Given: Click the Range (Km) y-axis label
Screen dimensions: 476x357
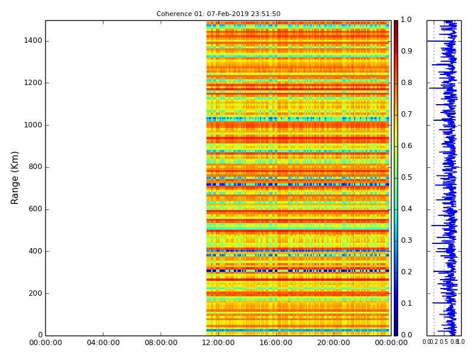Looking at the screenshot, I should click(x=14, y=178).
